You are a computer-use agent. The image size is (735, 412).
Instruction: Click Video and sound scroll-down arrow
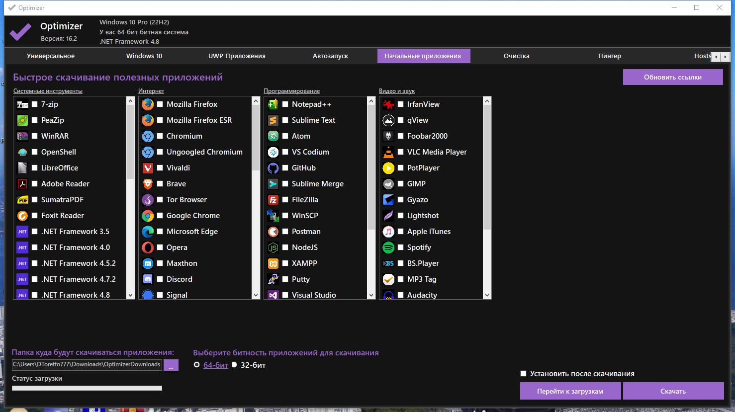[487, 295]
